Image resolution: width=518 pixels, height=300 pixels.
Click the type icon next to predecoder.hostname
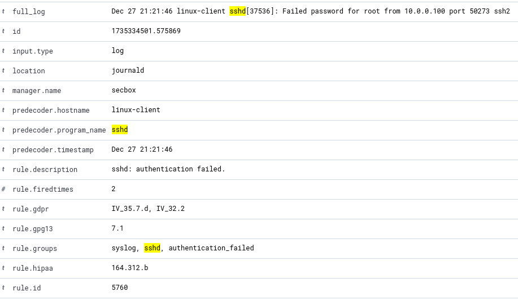pyautogui.click(x=3, y=111)
